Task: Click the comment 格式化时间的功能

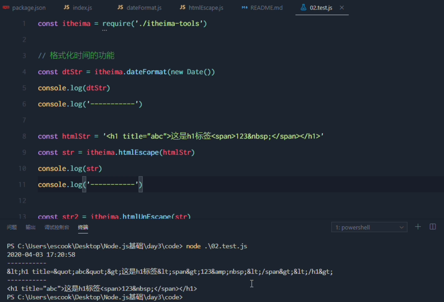Action: coord(82,56)
